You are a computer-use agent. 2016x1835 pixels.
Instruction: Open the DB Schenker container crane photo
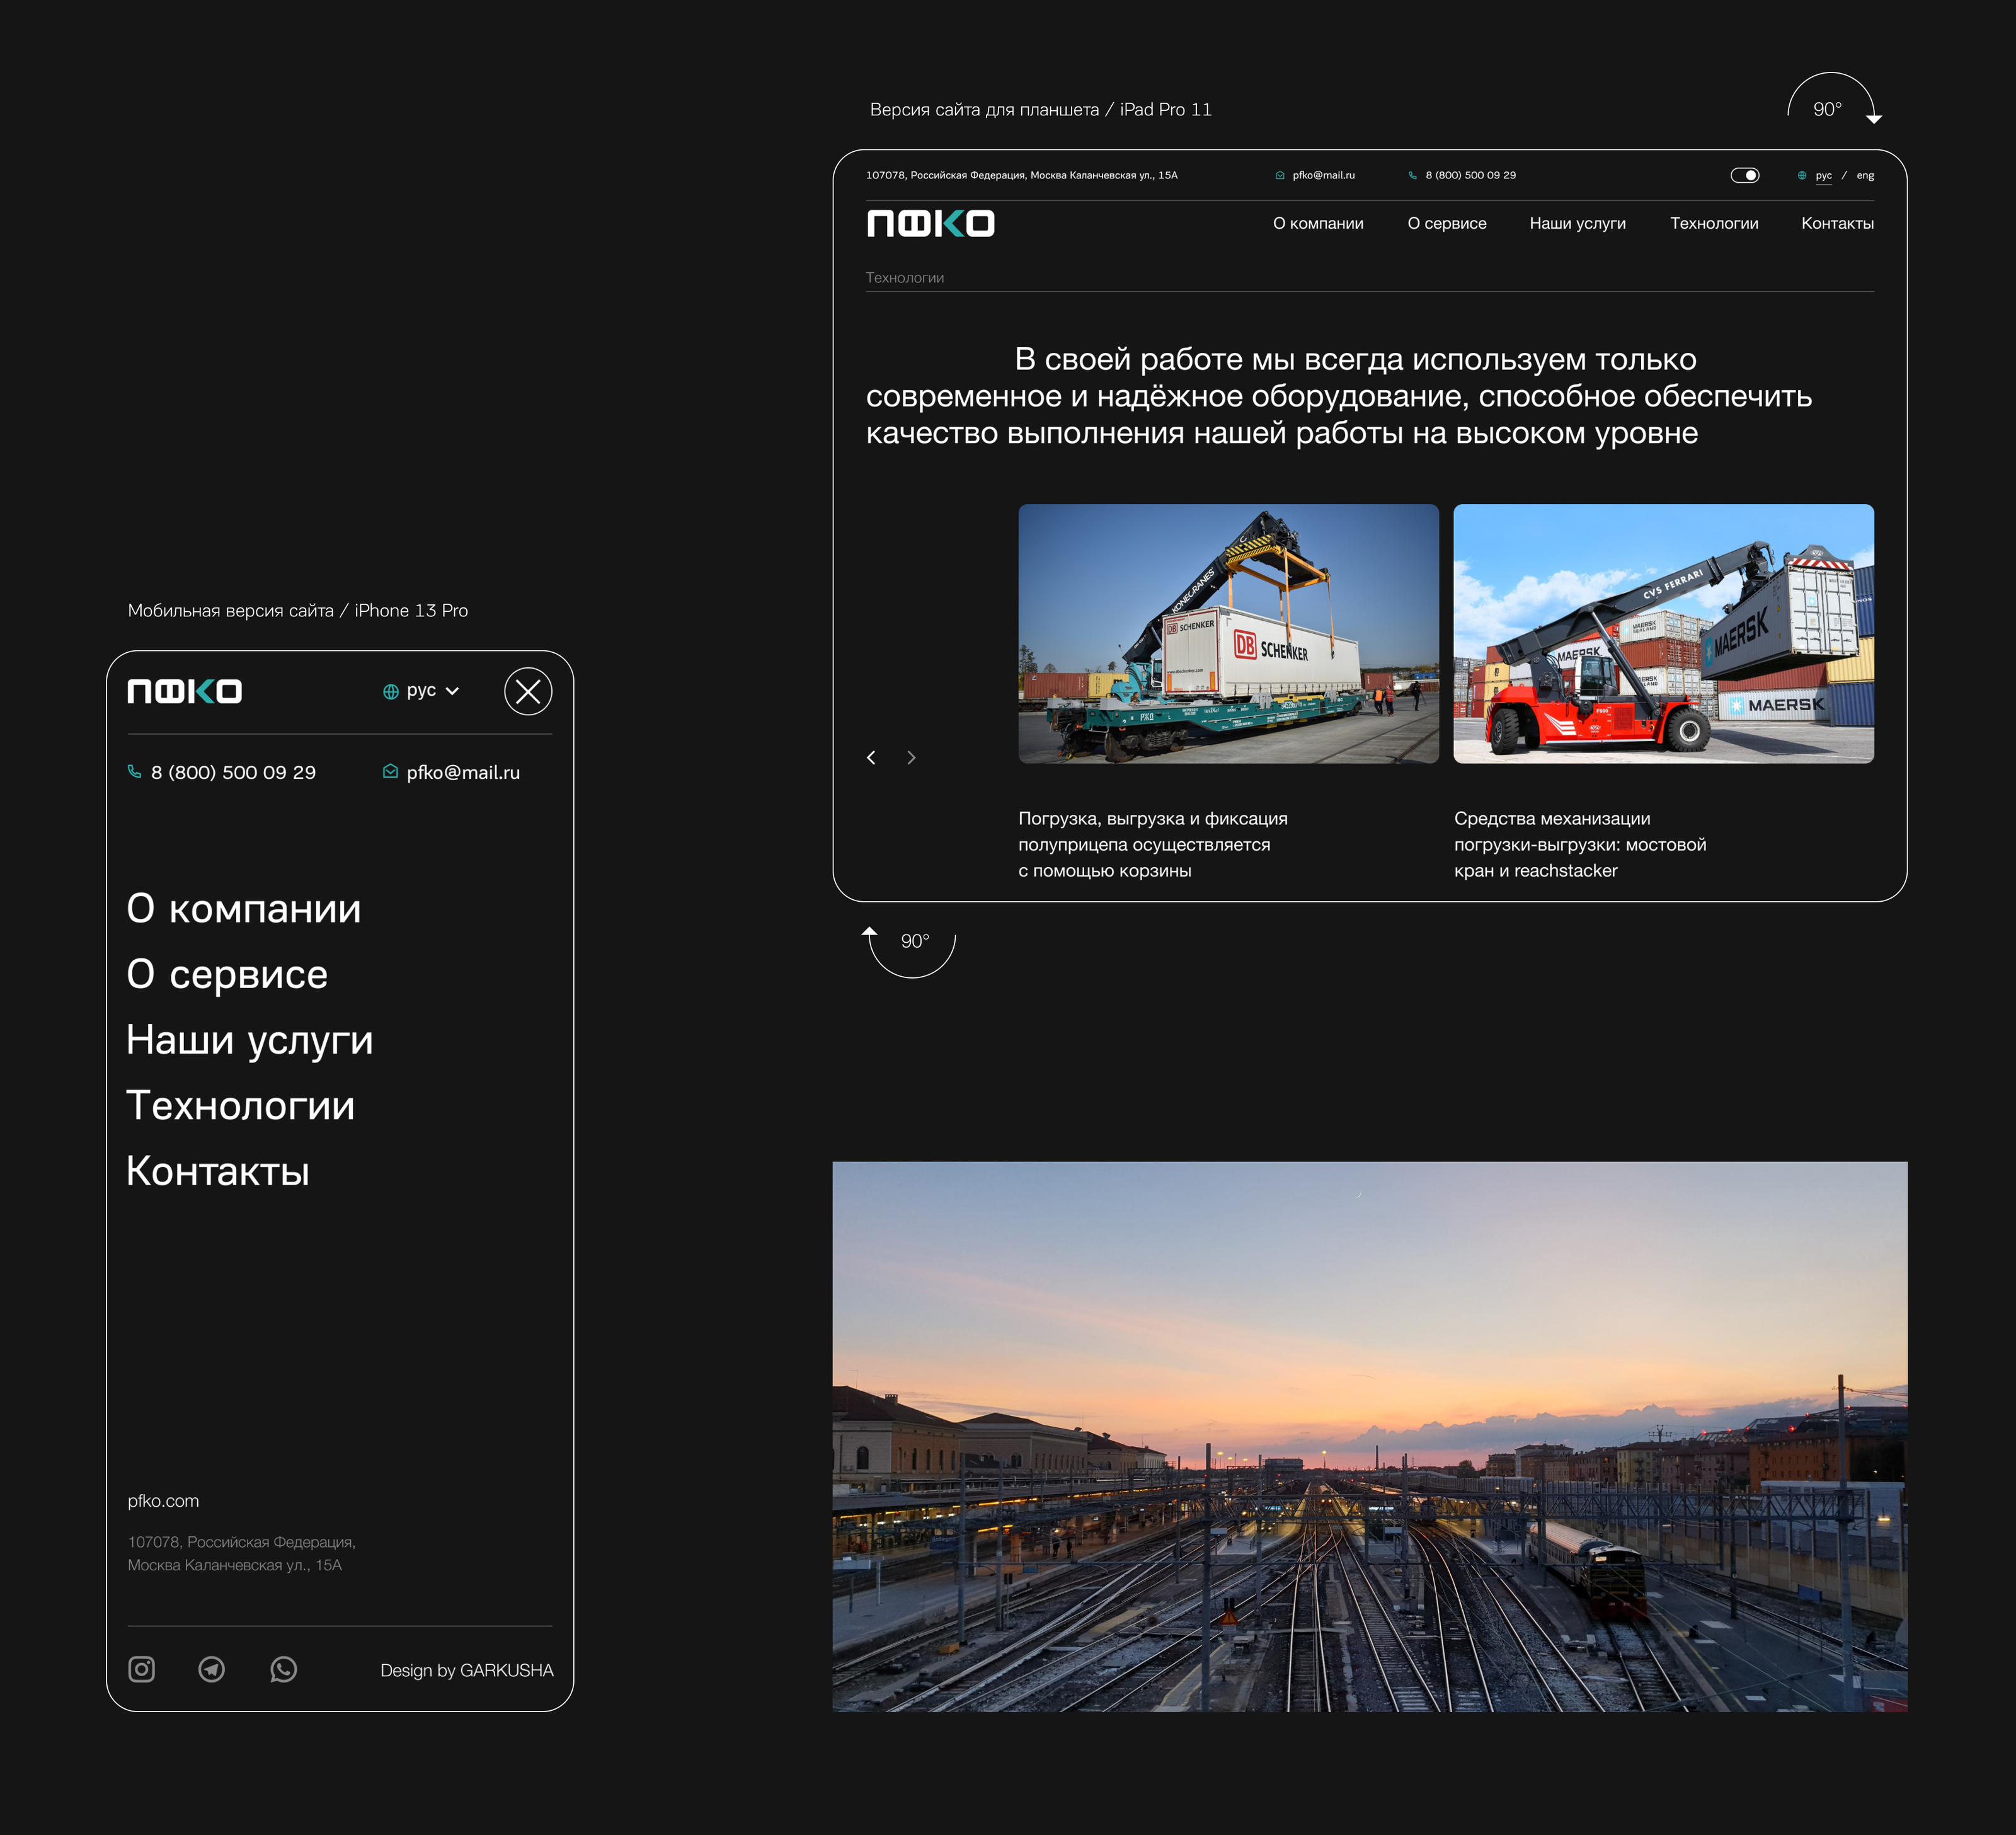1228,633
